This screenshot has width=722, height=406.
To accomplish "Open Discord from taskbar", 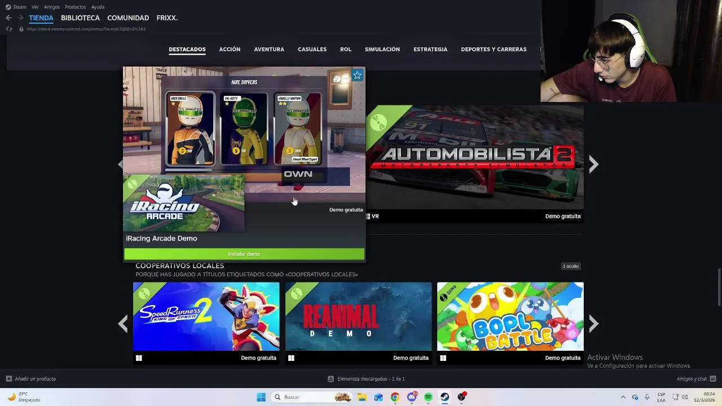I will tap(412, 397).
